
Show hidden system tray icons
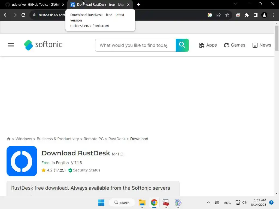(208, 202)
